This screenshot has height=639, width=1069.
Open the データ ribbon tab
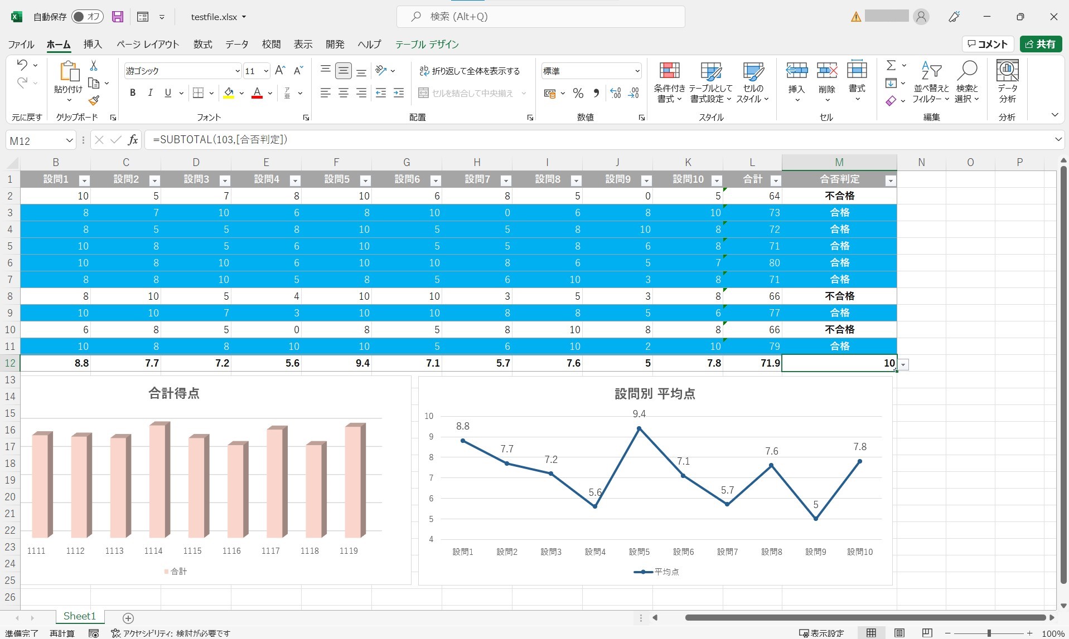(x=237, y=45)
